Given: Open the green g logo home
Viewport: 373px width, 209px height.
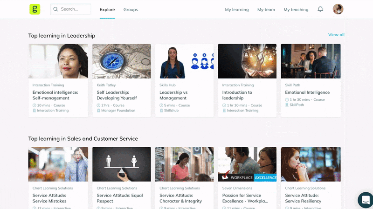Looking at the screenshot, I should 35,9.
